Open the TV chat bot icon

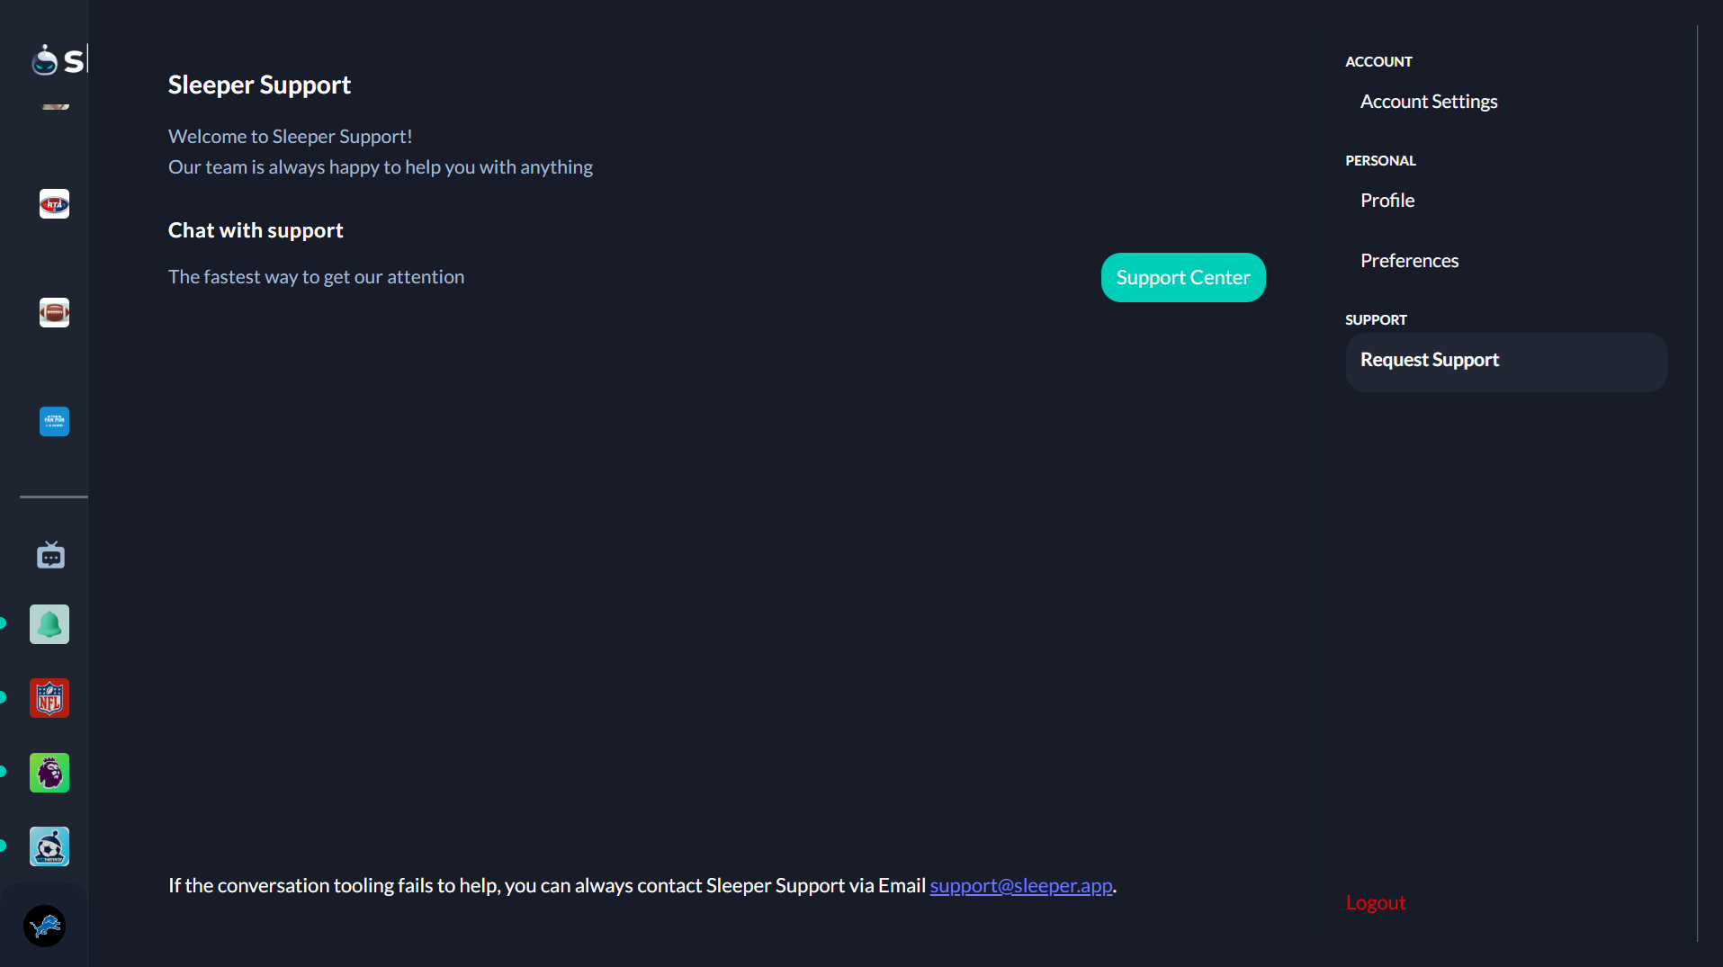tap(50, 555)
